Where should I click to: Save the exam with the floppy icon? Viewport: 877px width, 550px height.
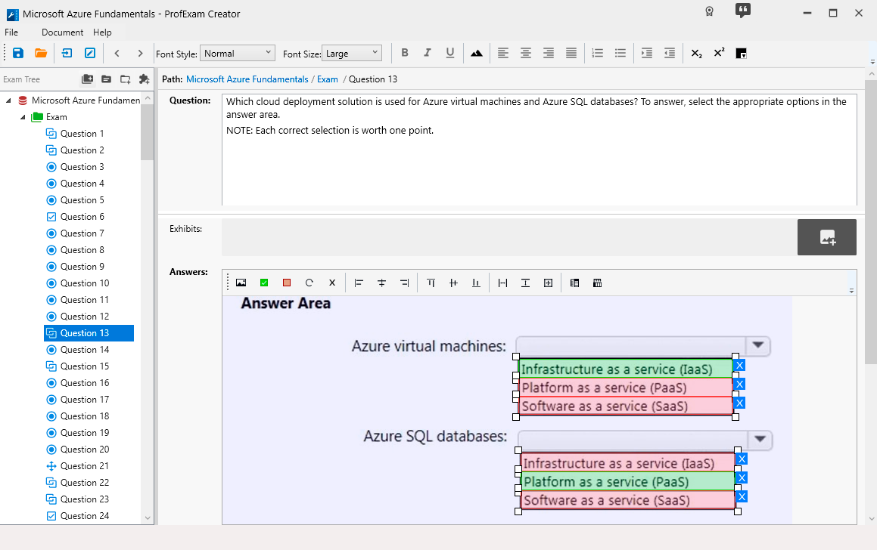pyautogui.click(x=18, y=53)
